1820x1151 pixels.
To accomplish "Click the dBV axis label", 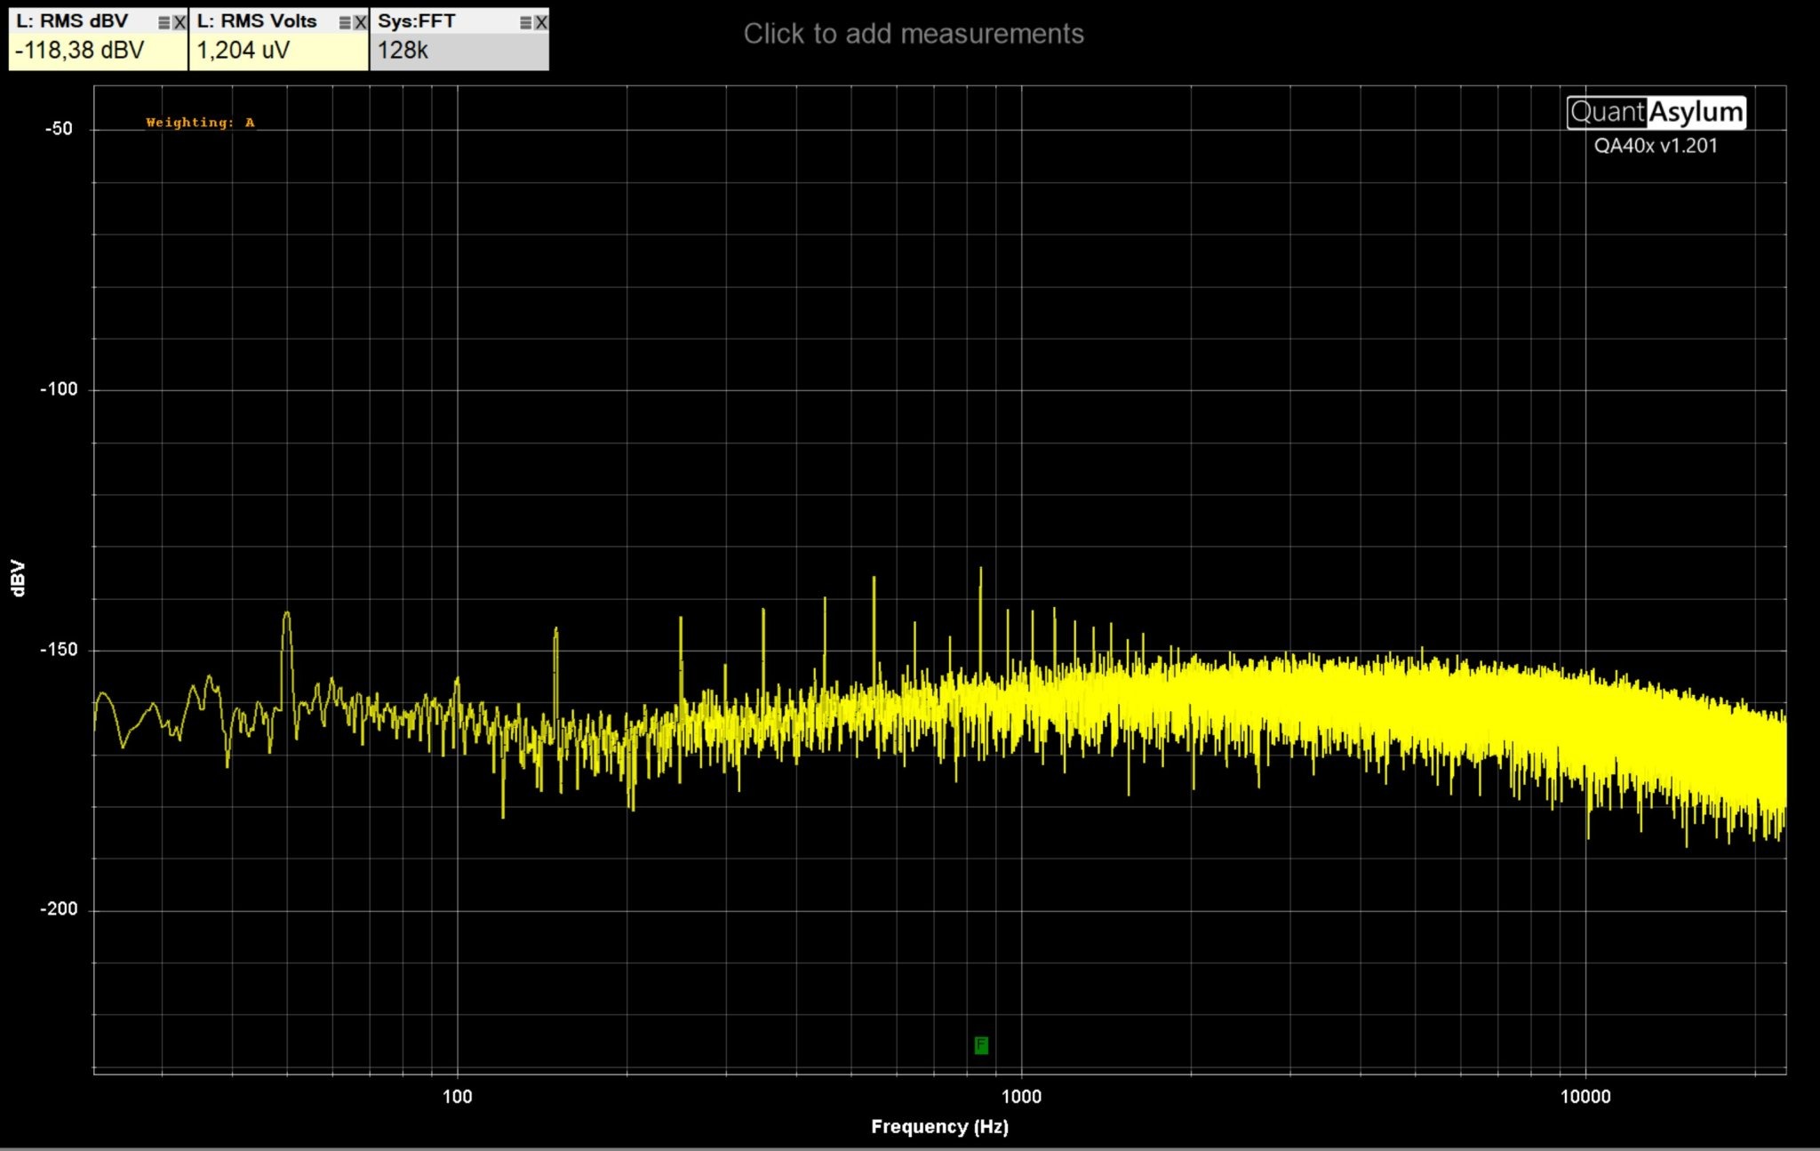I will [x=18, y=578].
